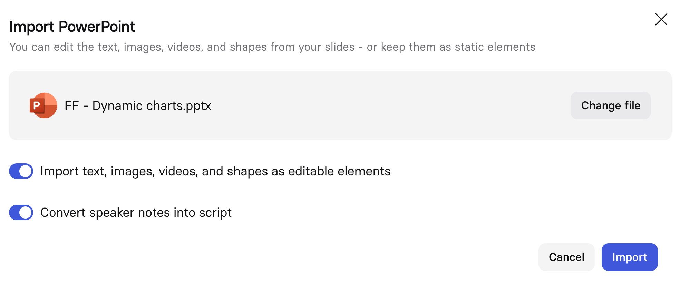Click the white P badge on the PowerPoint logo
Screen dimensions: 680x294
[x=37, y=105]
